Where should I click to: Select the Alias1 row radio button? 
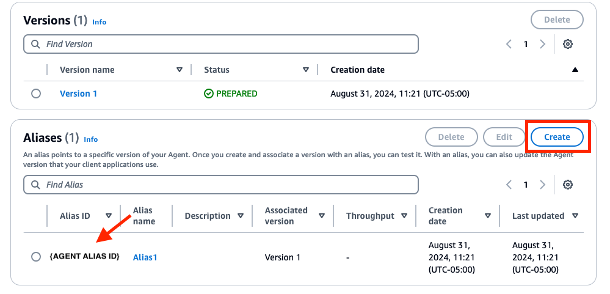(x=36, y=257)
